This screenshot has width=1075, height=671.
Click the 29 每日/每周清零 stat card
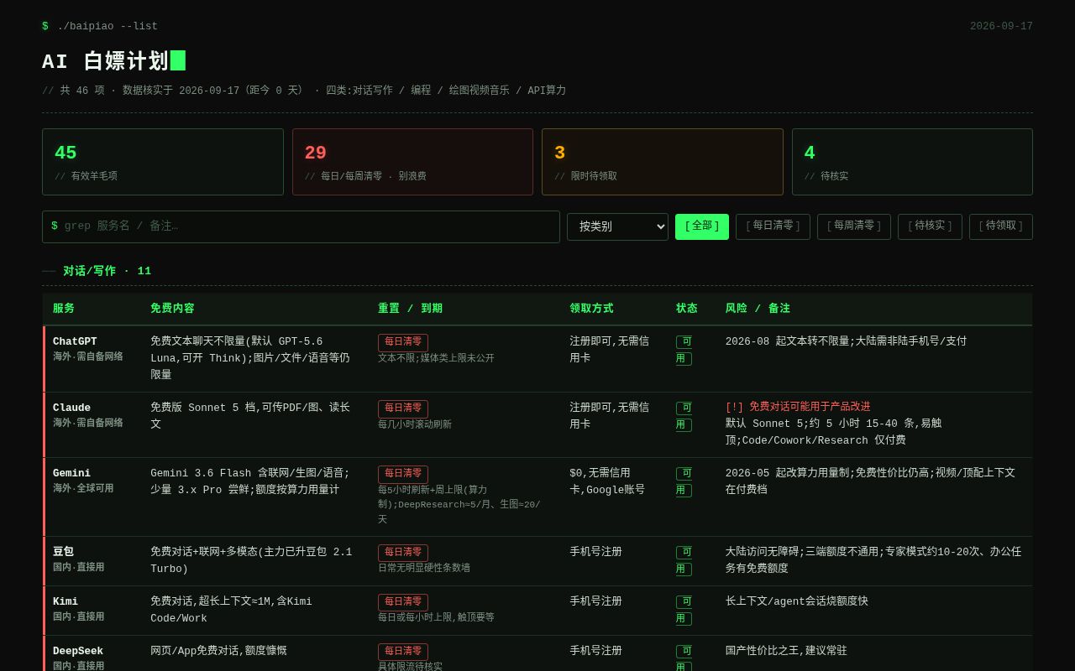coord(412,162)
